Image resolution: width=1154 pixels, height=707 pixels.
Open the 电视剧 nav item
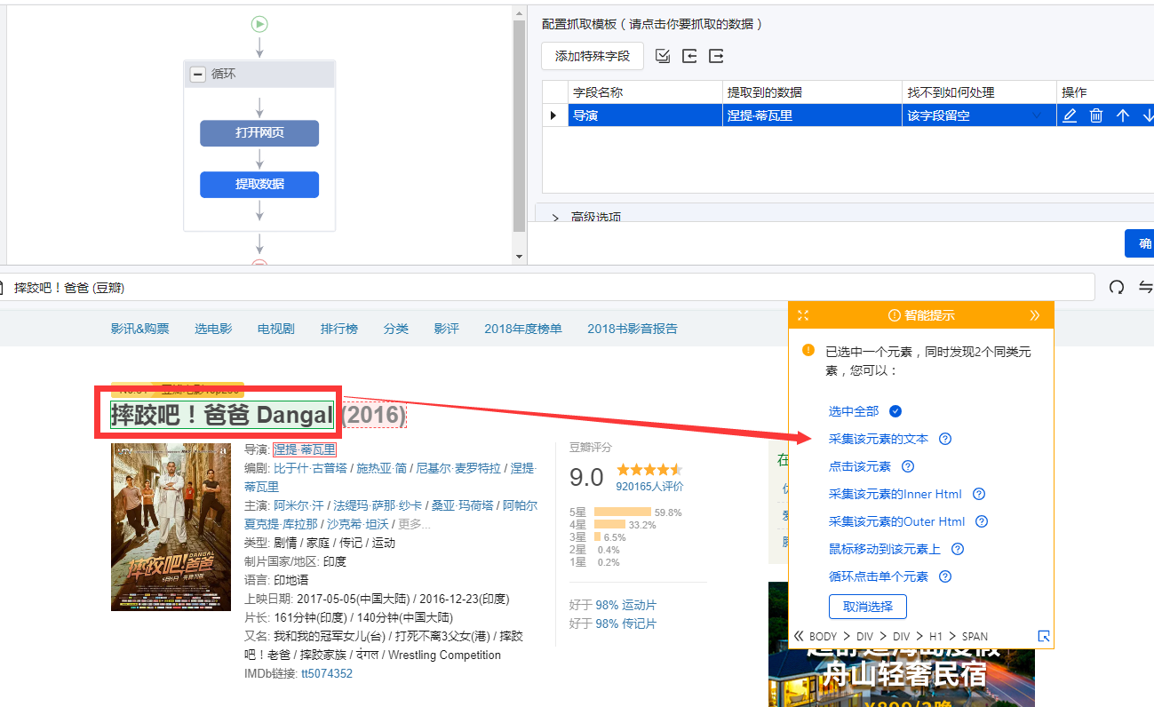276,329
